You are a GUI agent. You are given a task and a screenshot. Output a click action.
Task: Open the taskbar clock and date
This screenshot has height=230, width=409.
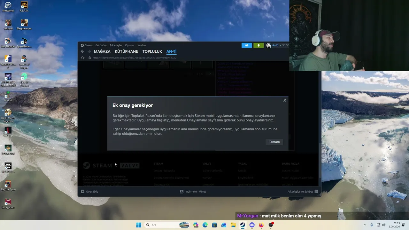click(395, 225)
